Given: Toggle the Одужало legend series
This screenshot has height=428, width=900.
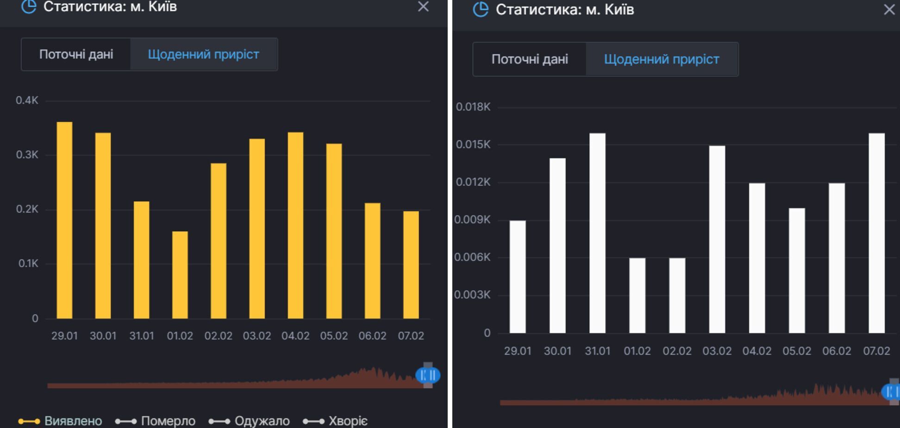Looking at the screenshot, I should [x=249, y=421].
